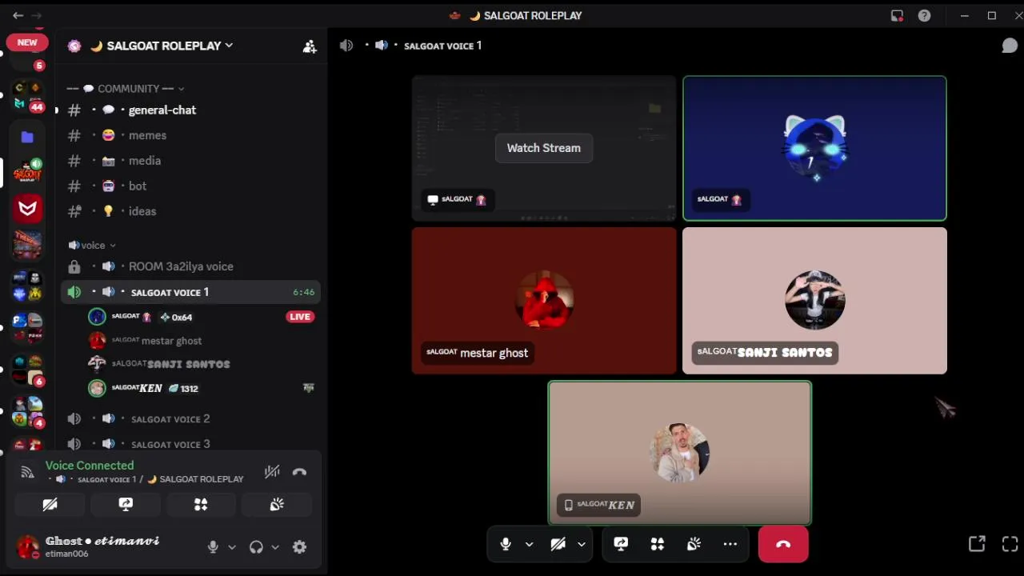Open soundboard in call control bar
This screenshot has height=576, width=1024.
point(694,544)
